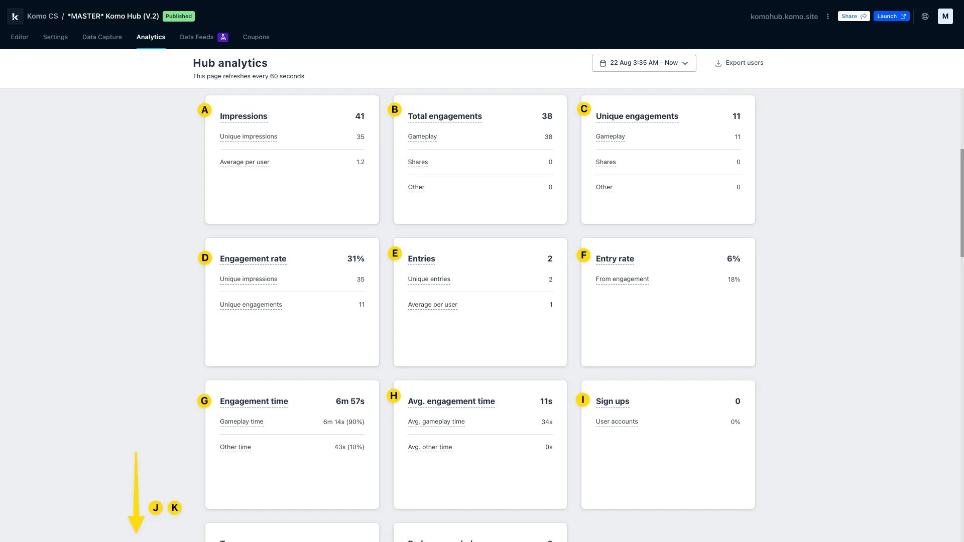Click Other in Total engagements card

click(x=416, y=187)
